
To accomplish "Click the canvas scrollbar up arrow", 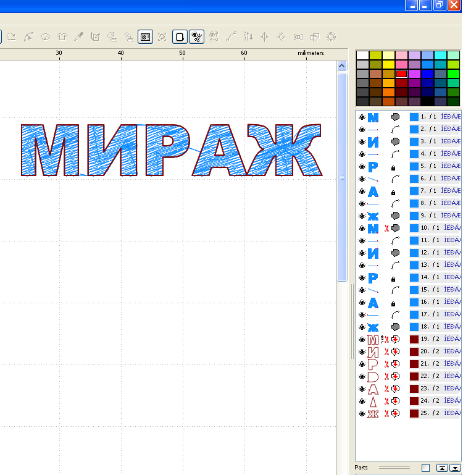I will click(x=342, y=65).
